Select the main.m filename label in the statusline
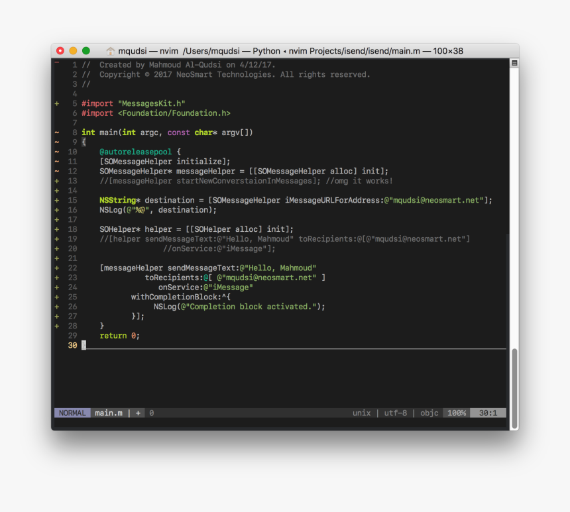570x512 pixels. point(108,413)
